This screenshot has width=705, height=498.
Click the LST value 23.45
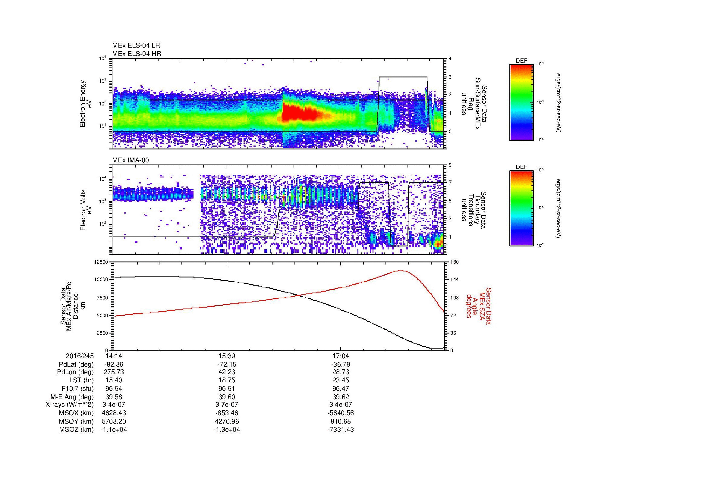[341, 381]
